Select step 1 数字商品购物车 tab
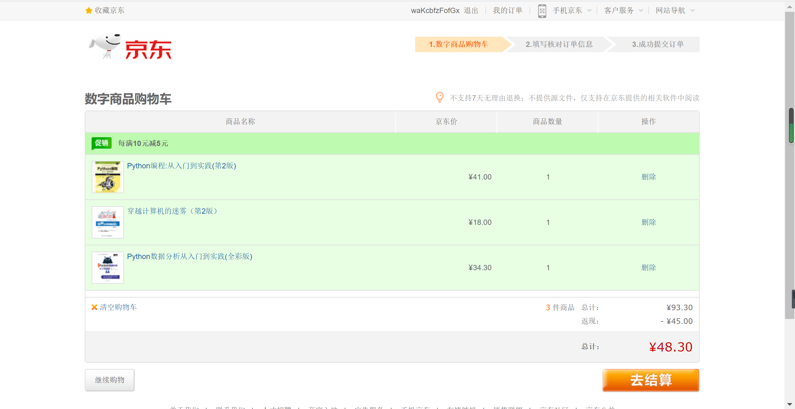 pos(458,44)
